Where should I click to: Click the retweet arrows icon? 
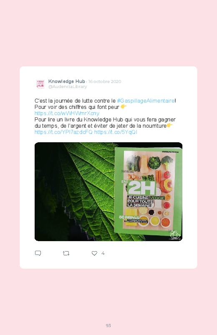66,253
